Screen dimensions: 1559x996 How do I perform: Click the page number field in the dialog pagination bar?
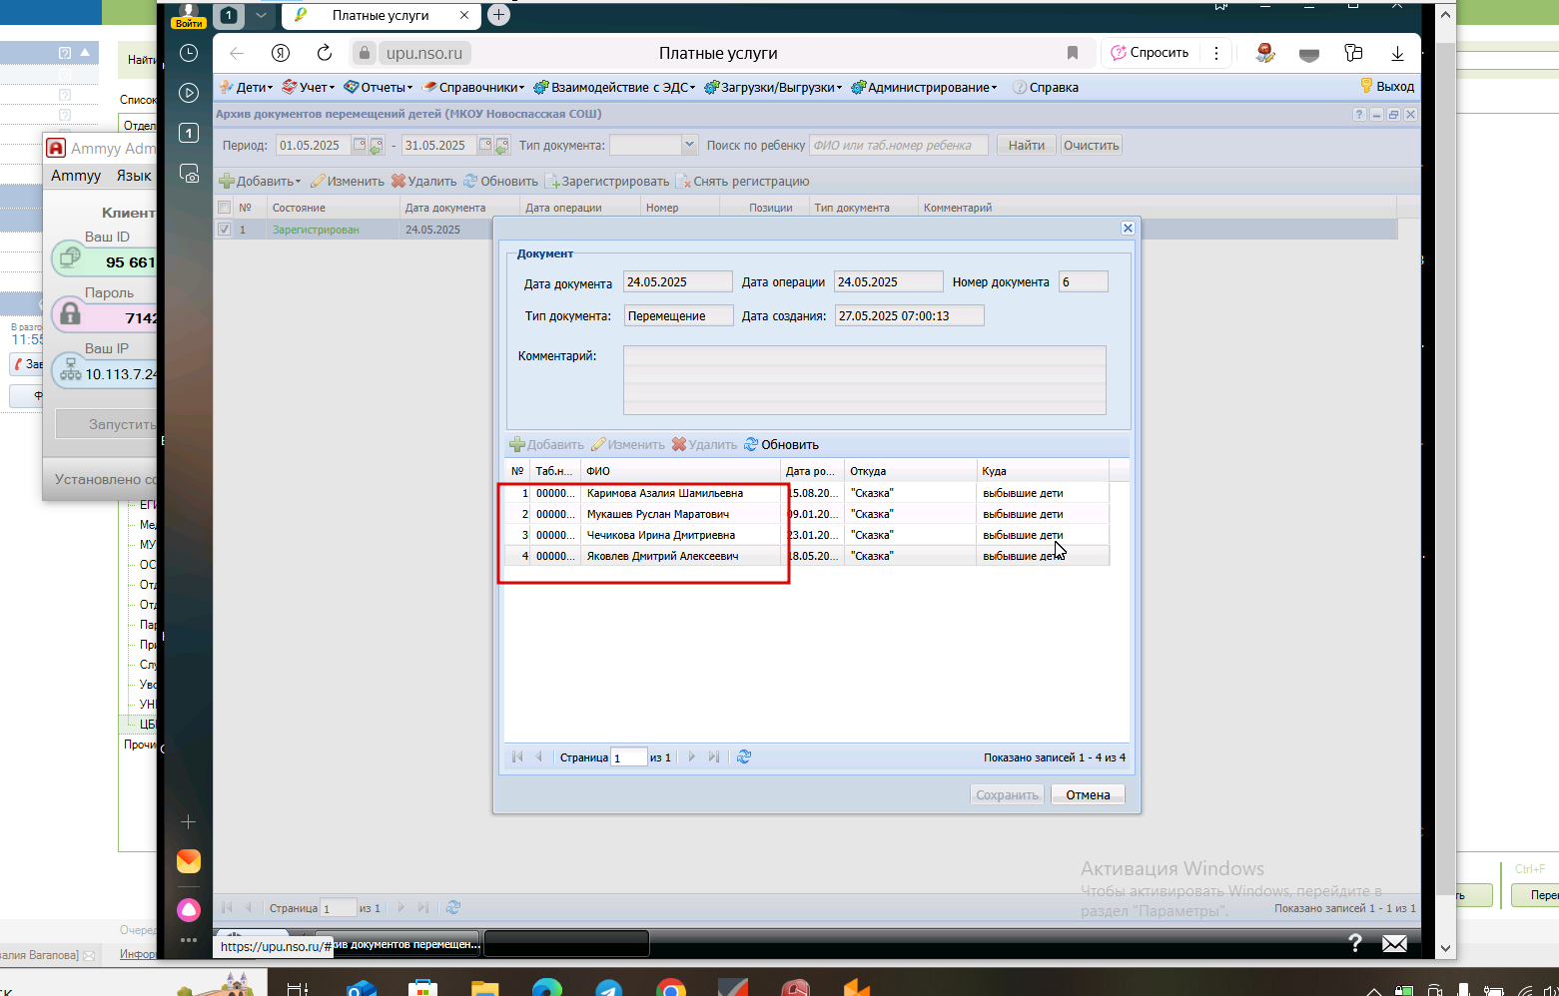tap(629, 757)
